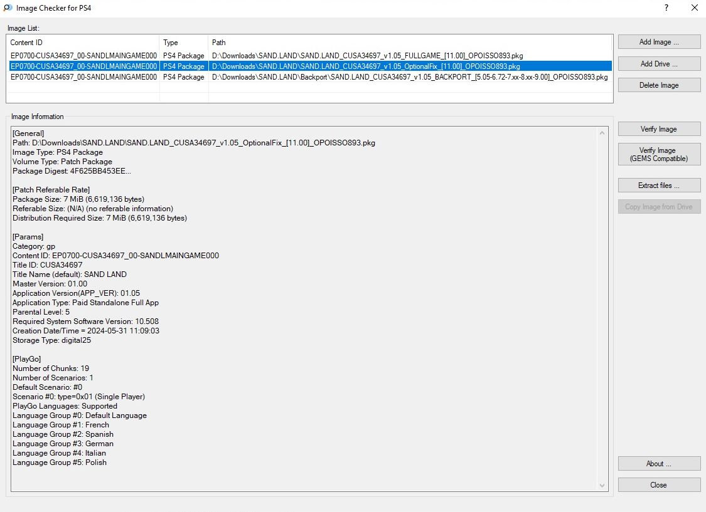Image resolution: width=706 pixels, height=512 pixels.
Task: Click the Type column header
Action: pyautogui.click(x=184, y=42)
